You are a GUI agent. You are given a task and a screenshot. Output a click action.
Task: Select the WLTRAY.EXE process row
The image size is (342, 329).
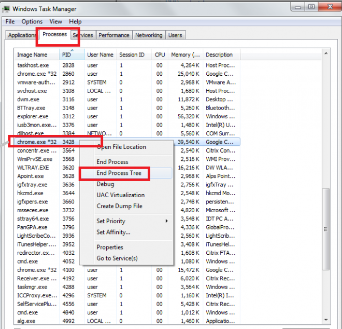tap(127, 168)
